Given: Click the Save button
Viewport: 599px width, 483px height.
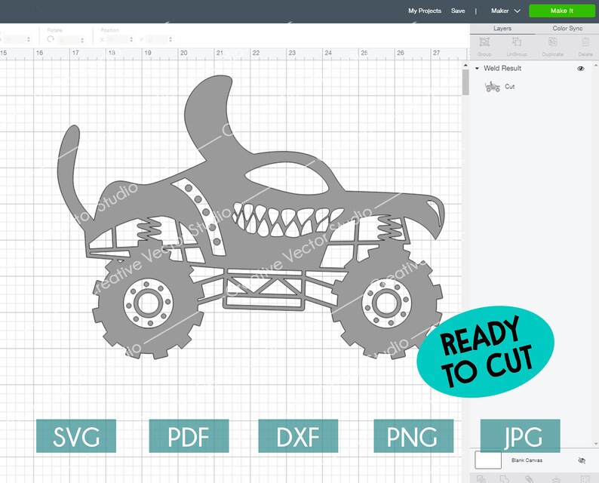Looking at the screenshot, I should [x=458, y=11].
